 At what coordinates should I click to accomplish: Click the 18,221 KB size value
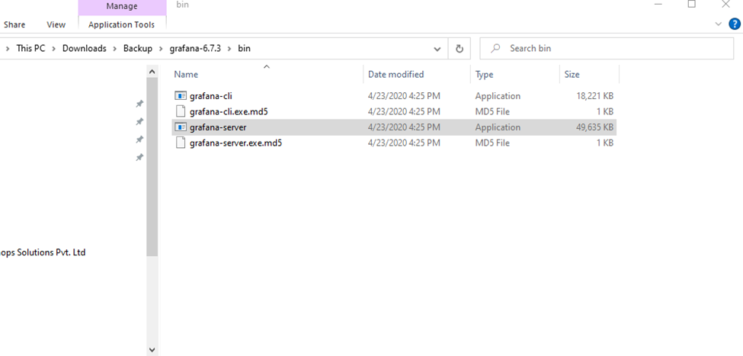pos(594,96)
